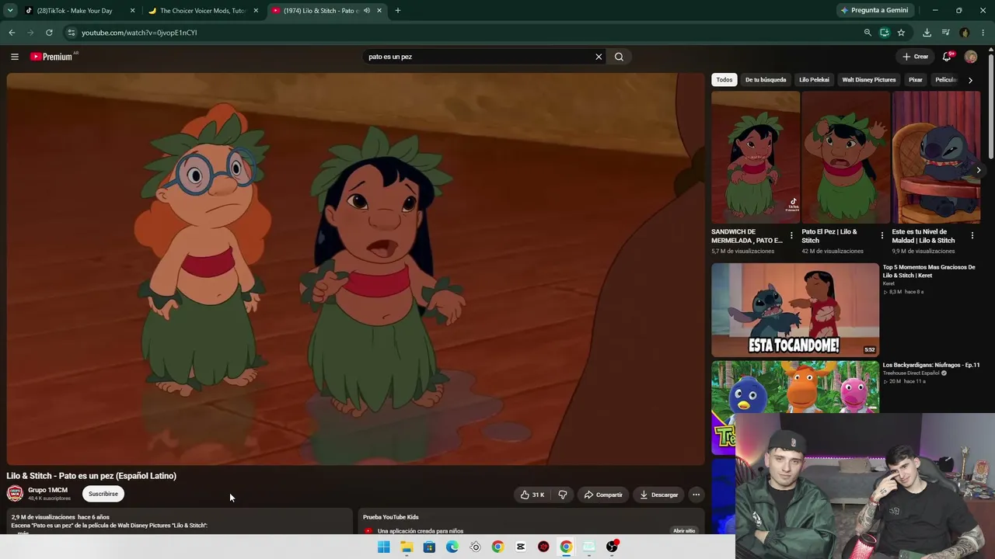The image size is (995, 559).
Task: Switch to The Choicer Voicer Mods tab
Action: pos(202,11)
